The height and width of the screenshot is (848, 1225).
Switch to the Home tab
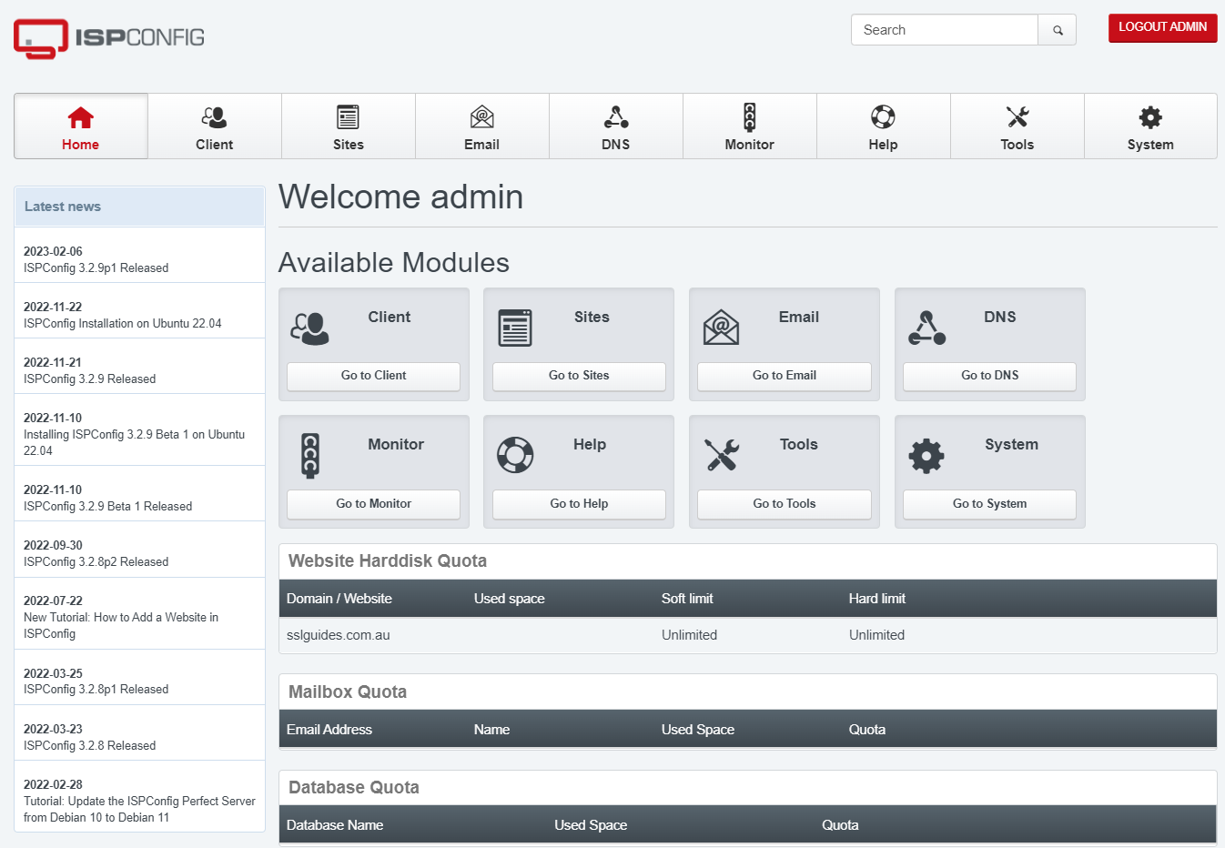80,126
